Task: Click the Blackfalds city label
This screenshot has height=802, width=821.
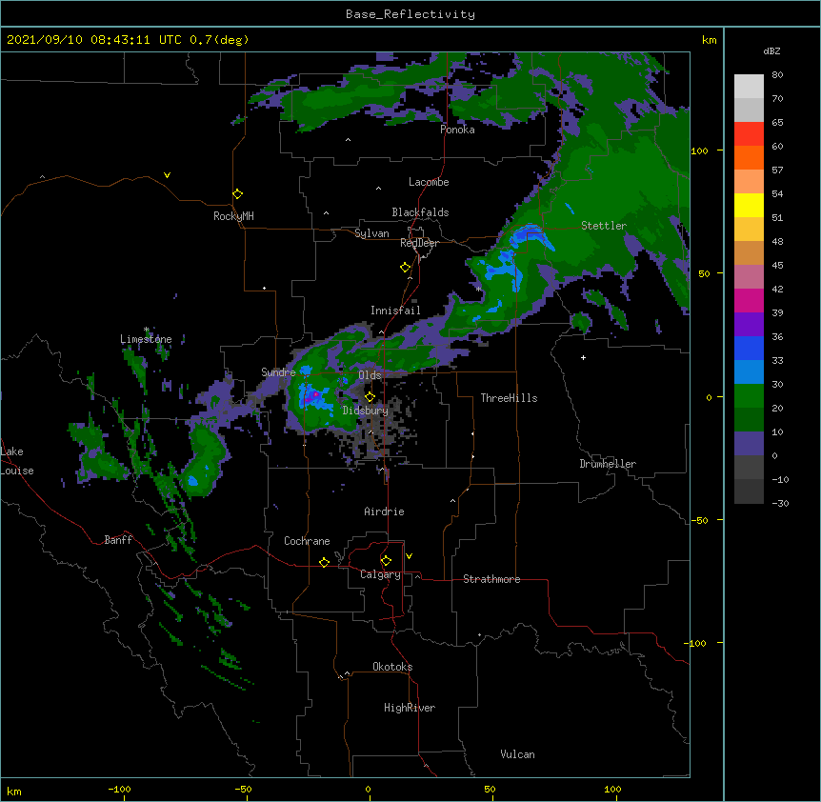Action: [x=420, y=212]
